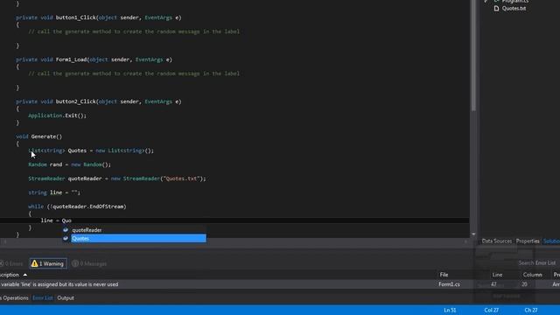Click the Application.Exit(); statement
The width and height of the screenshot is (560, 315).
pos(57,115)
